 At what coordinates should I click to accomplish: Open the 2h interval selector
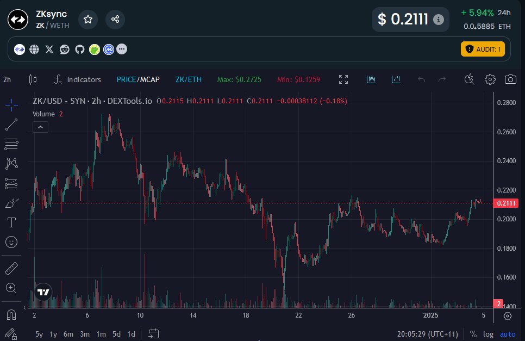7,80
